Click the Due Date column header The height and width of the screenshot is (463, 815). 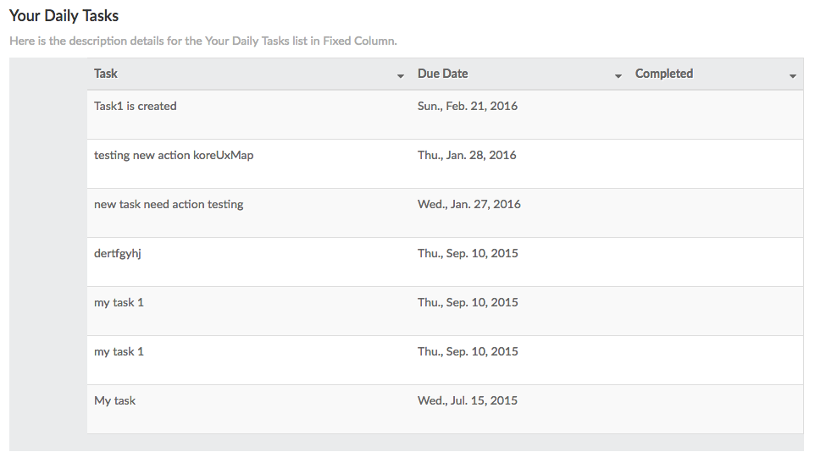[x=442, y=74]
